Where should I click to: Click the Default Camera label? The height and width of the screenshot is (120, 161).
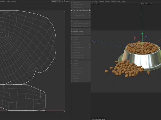tap(146, 4)
